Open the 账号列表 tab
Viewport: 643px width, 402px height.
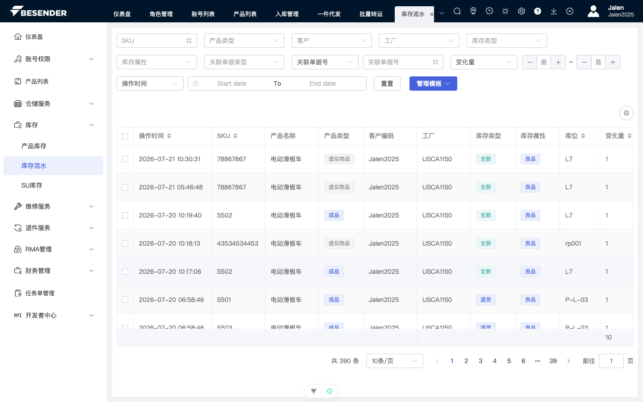(203, 14)
